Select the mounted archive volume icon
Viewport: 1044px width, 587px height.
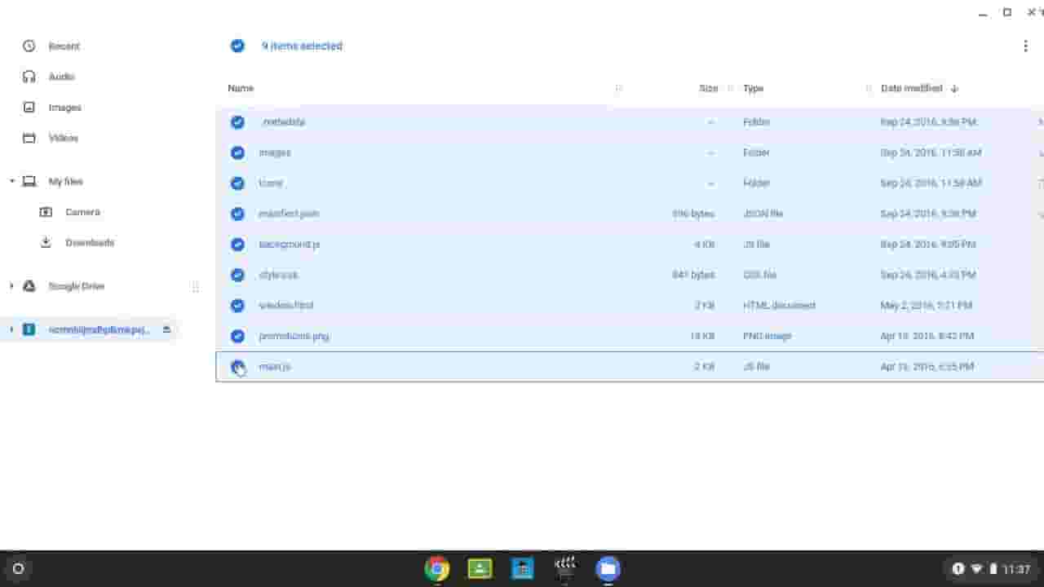tap(29, 329)
